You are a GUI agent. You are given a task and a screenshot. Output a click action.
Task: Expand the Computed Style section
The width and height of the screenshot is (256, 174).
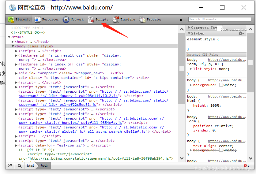click(189, 27)
